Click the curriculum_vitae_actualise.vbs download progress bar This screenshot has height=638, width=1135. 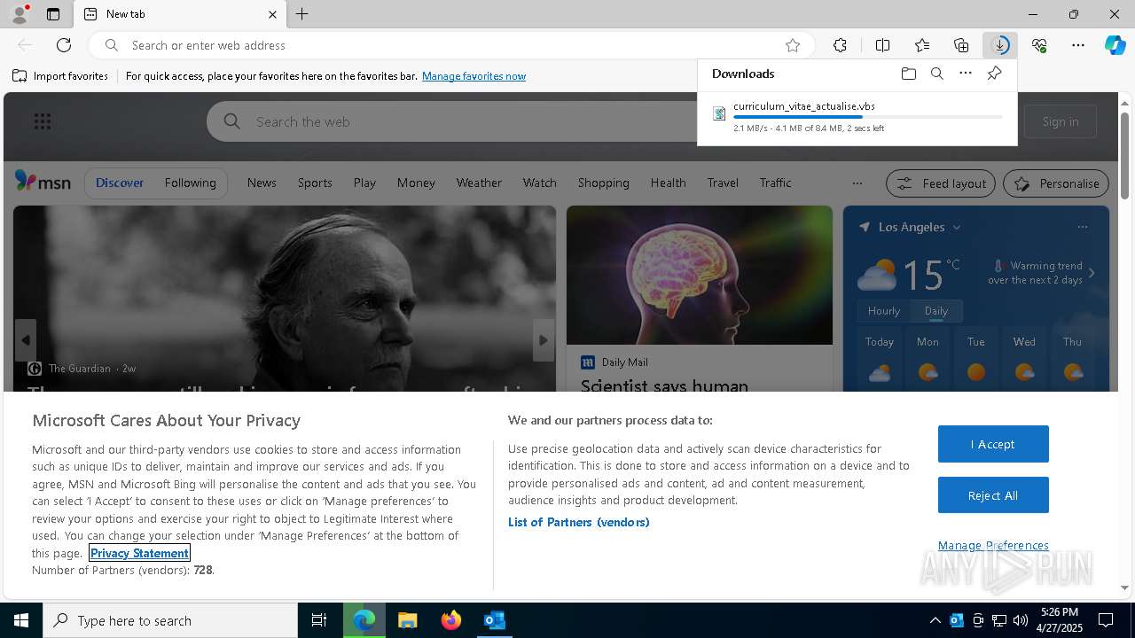(868, 117)
